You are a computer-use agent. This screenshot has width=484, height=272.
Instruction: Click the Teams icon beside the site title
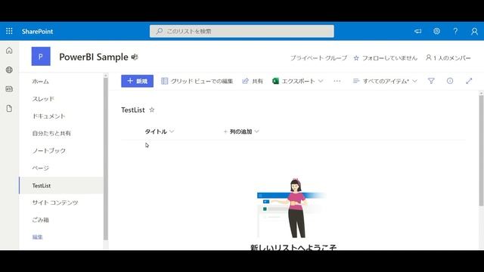click(135, 57)
